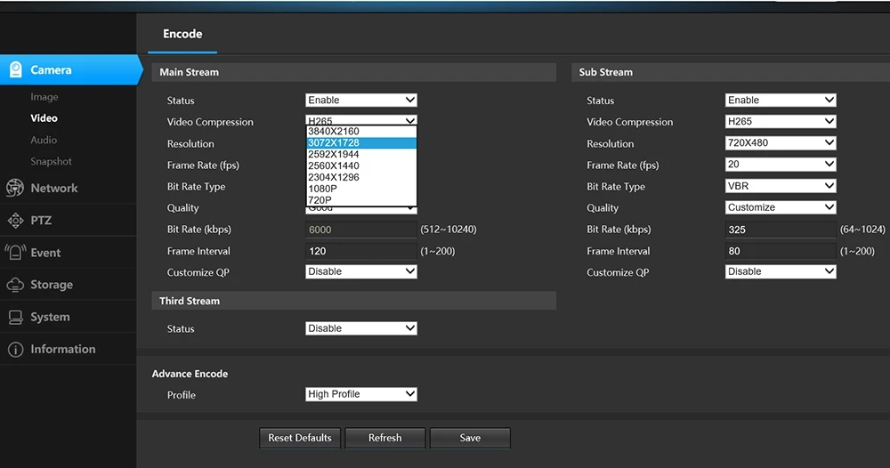Image resolution: width=890 pixels, height=468 pixels.
Task: Switch to the Encode tab
Action: click(182, 34)
